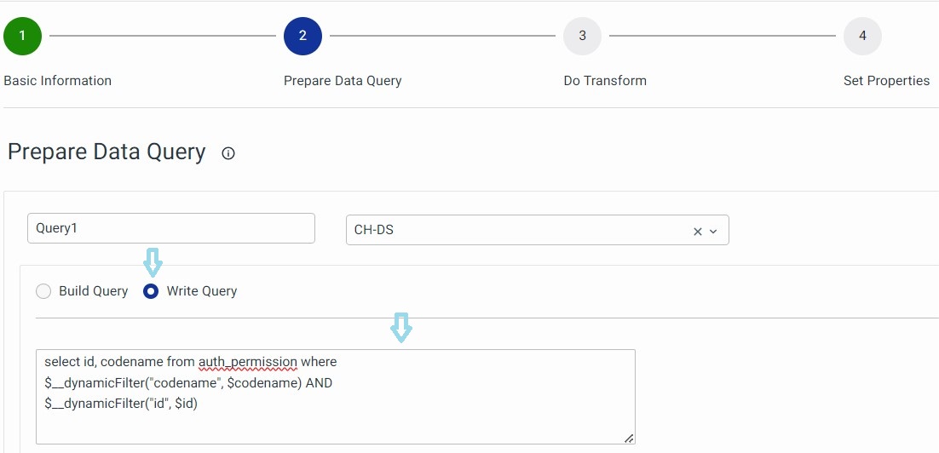
Task: Go to step 3 circle
Action: coord(582,36)
